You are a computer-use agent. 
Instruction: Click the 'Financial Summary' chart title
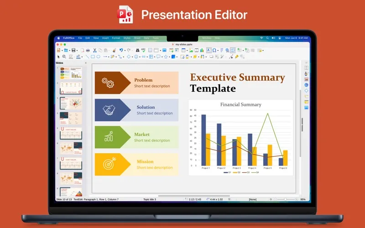(241, 104)
